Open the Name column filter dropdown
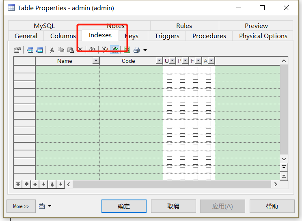The image size is (302, 221). tap(96, 60)
